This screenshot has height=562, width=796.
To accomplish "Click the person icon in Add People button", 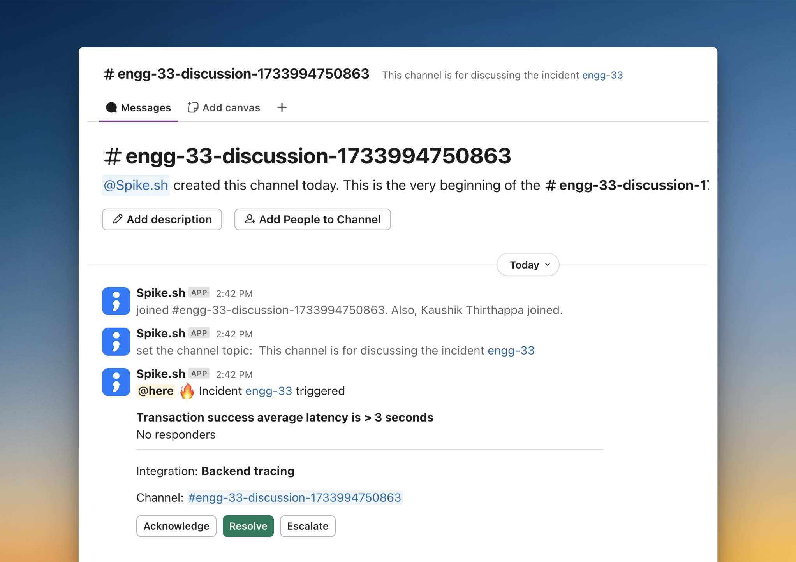I will 250,219.
